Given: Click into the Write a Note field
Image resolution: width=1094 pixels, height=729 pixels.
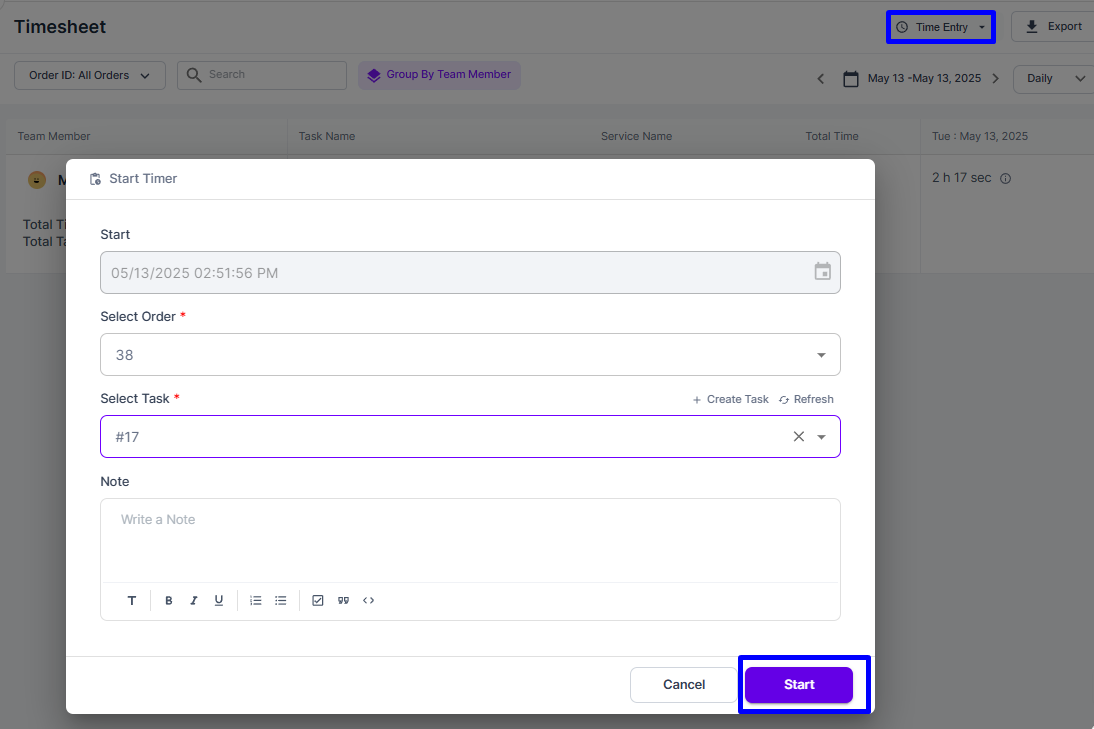Looking at the screenshot, I should (x=470, y=539).
